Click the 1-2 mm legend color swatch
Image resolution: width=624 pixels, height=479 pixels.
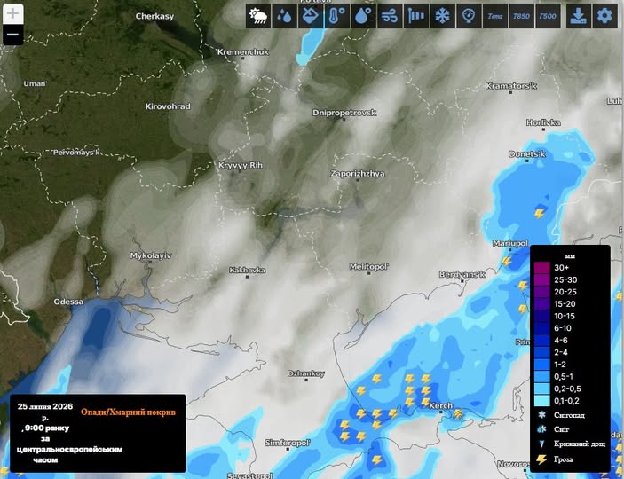(541, 365)
